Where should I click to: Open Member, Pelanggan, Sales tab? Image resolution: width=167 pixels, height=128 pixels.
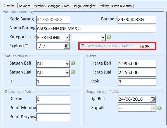point(52,6)
